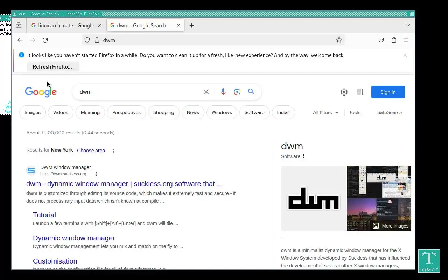
Task: Open the dwm desktop screenshot thumbnail
Action: pyautogui.click(x=379, y=181)
